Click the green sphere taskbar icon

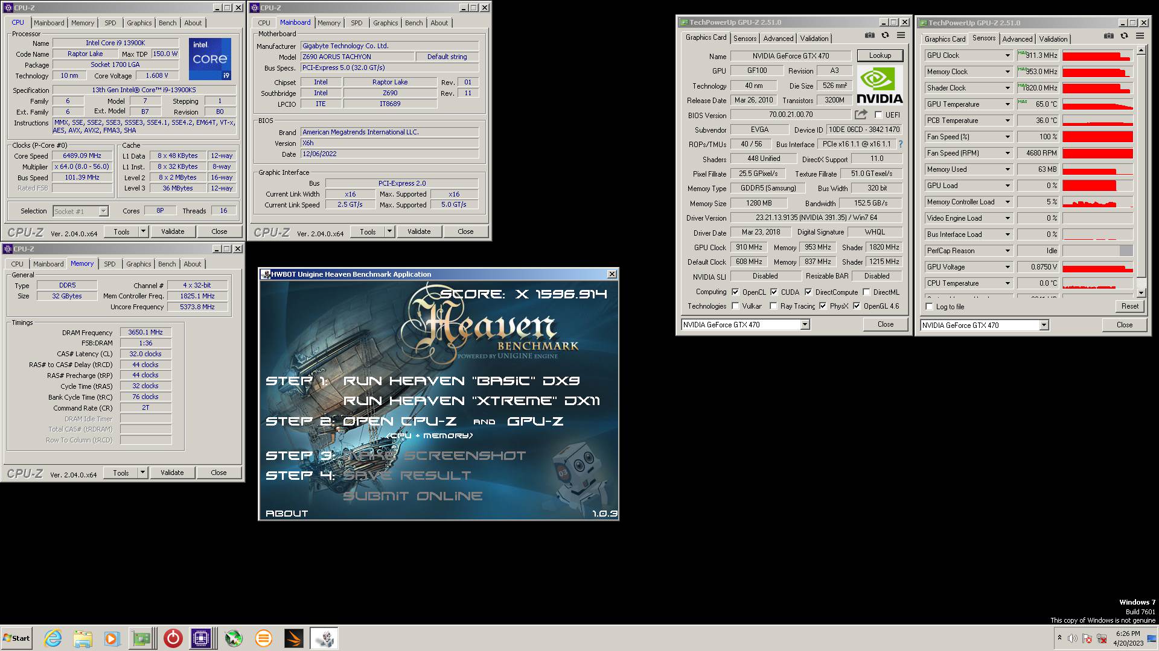(234, 638)
